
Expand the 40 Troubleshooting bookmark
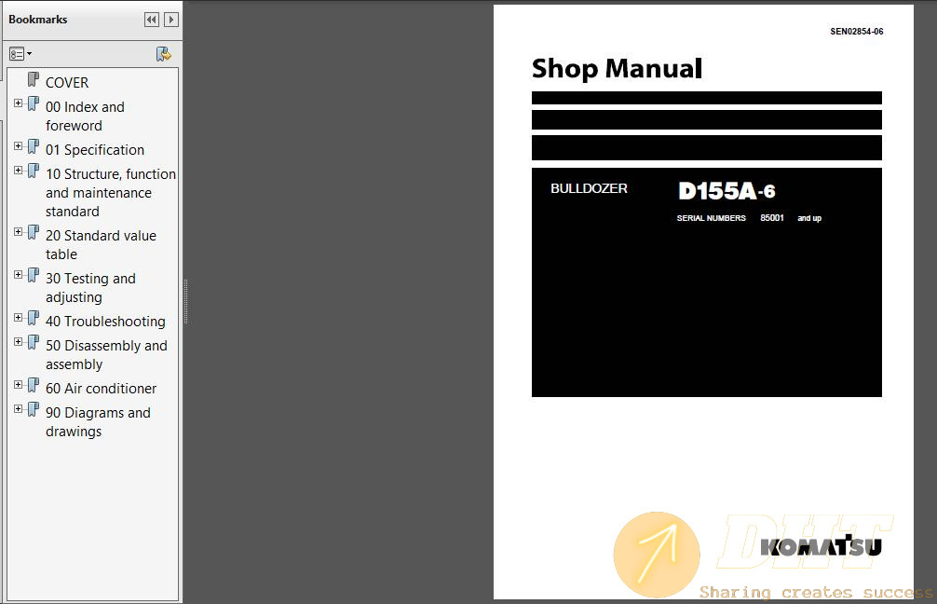tap(18, 318)
